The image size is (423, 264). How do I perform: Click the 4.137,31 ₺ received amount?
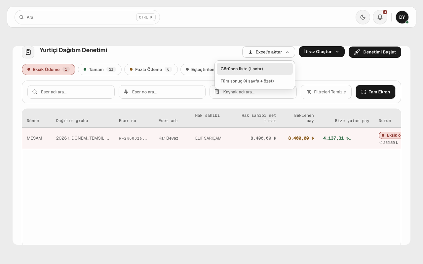point(337,138)
